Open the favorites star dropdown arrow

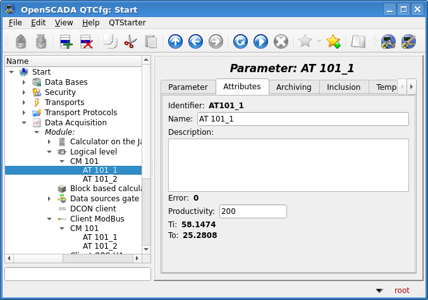[319, 42]
